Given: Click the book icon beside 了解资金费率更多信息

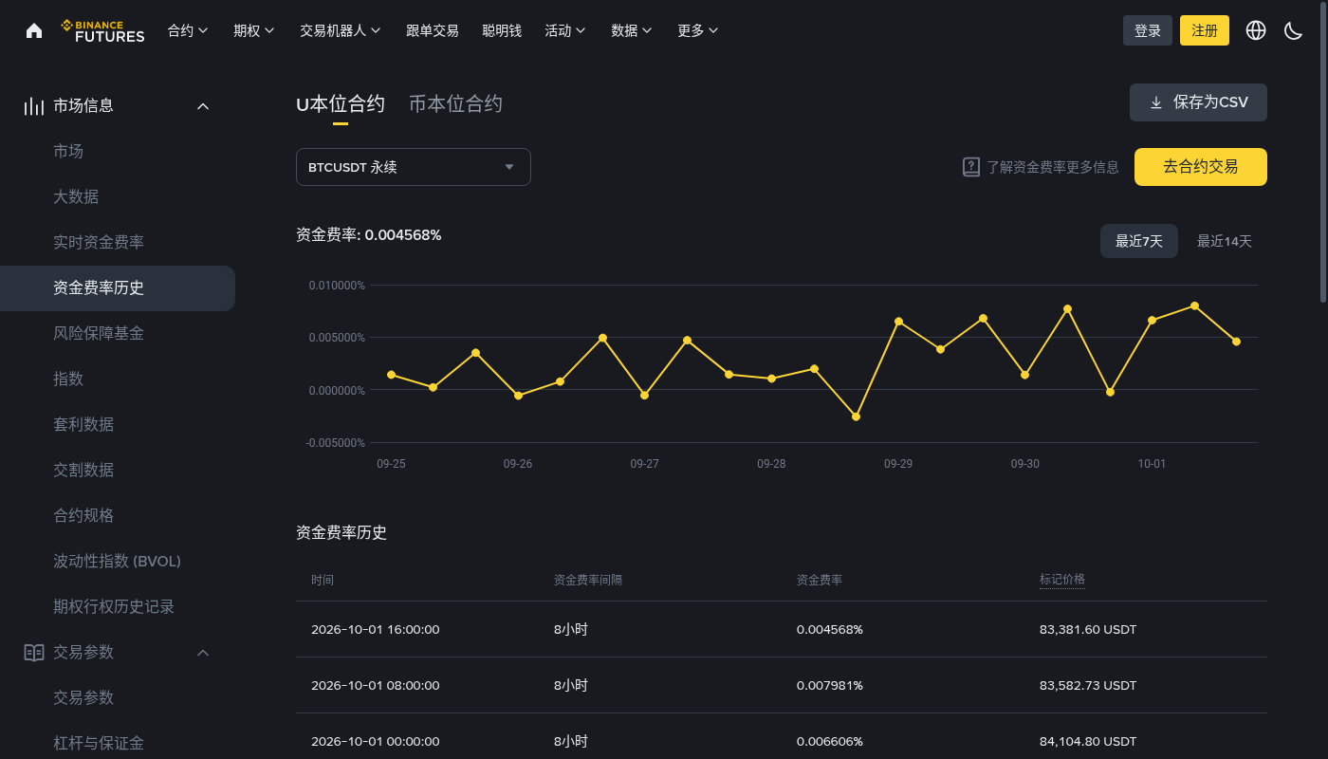Looking at the screenshot, I should 970,167.
